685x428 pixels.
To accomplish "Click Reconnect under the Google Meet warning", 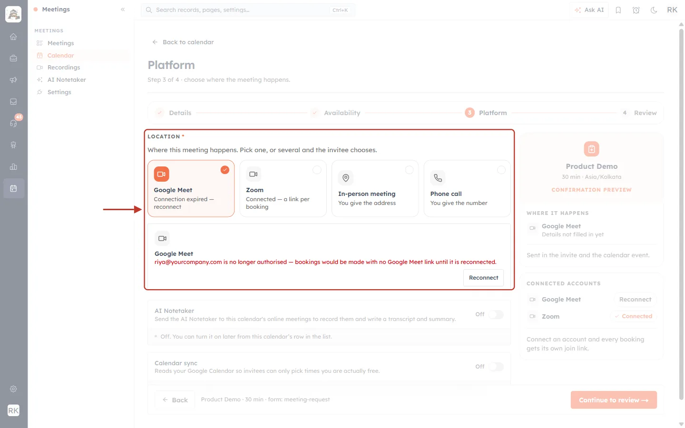I will tap(483, 278).
